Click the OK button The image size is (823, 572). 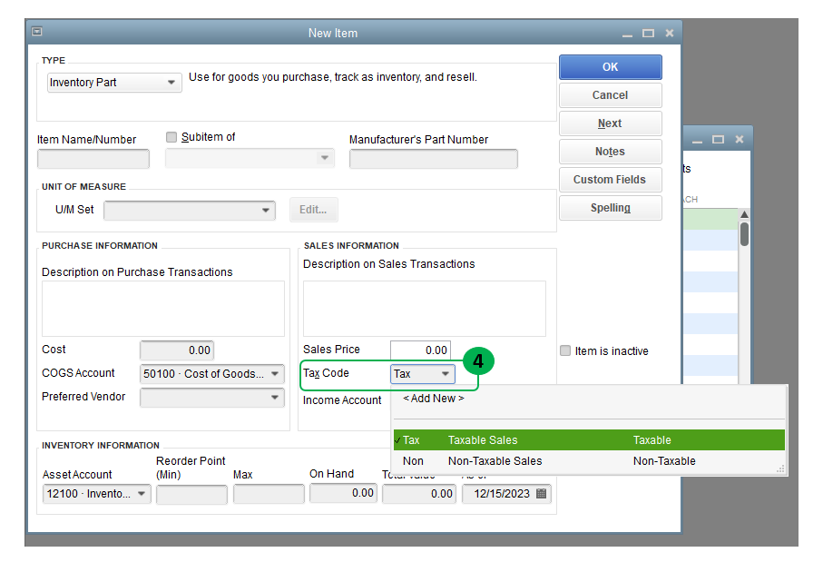611,66
